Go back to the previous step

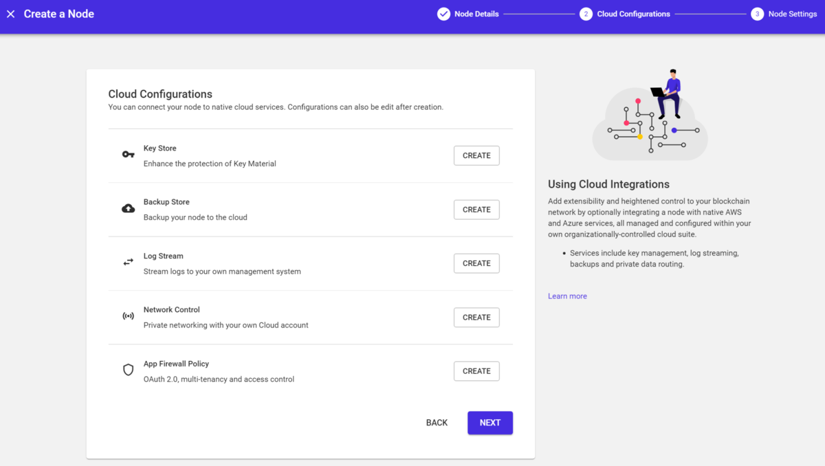coord(437,423)
